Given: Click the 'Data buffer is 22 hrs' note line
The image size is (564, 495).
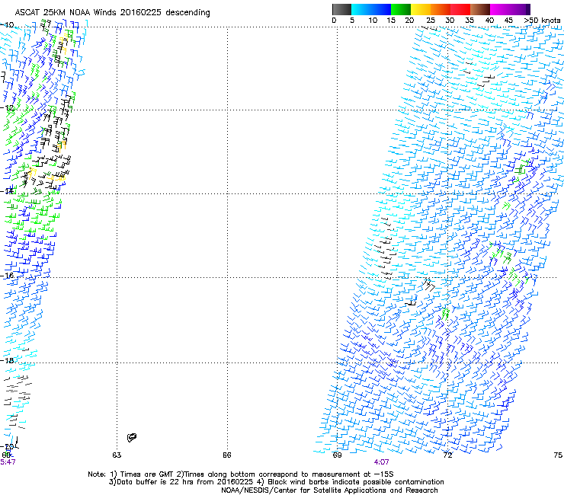Looking at the screenshot, I should [x=276, y=482].
